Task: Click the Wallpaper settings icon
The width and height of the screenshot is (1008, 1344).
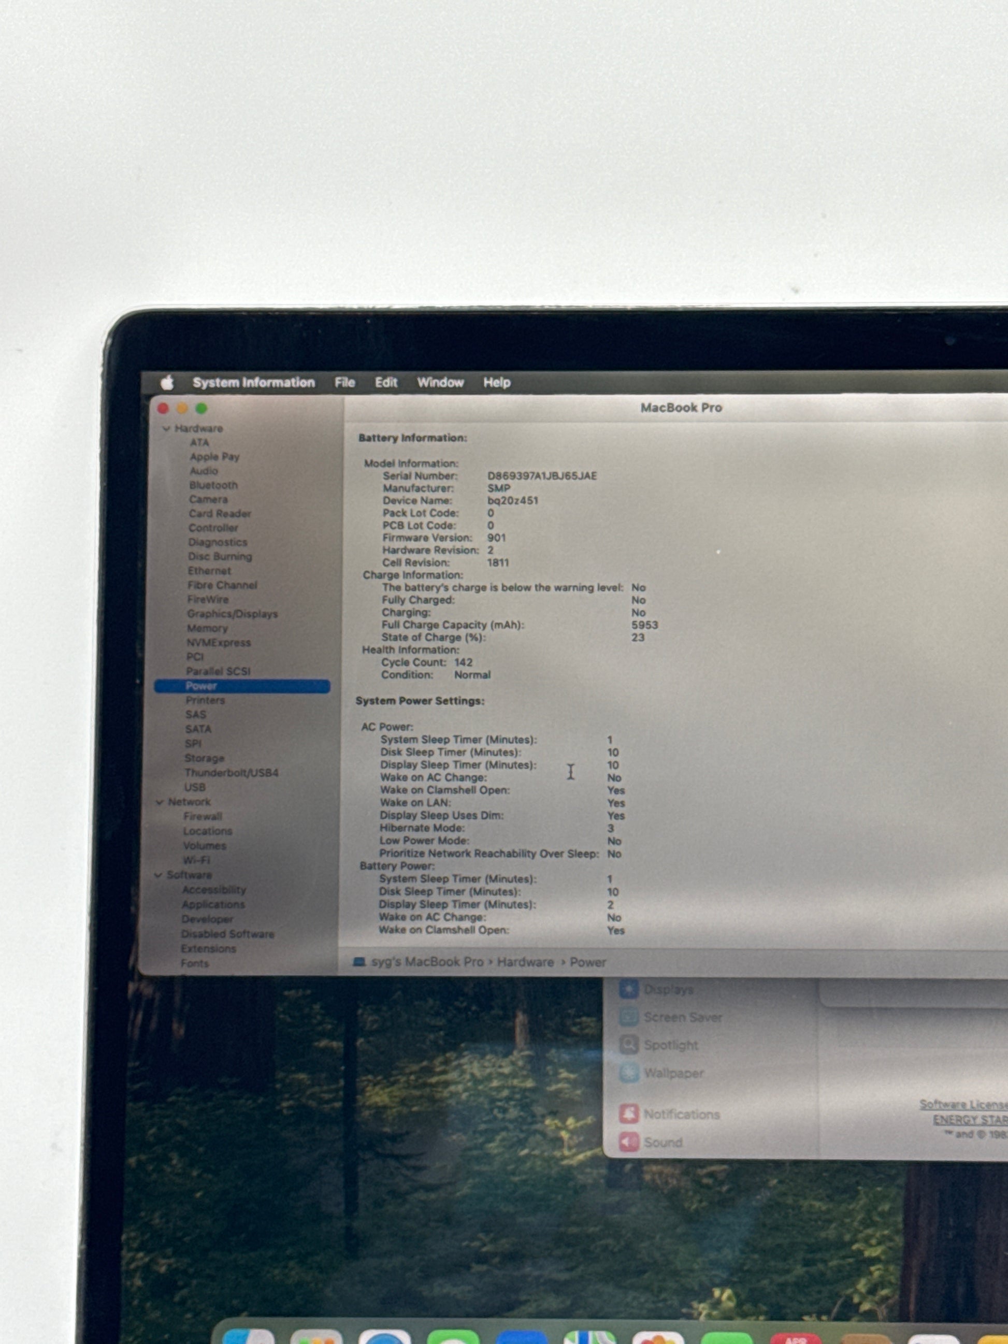Action: pyautogui.click(x=628, y=1073)
